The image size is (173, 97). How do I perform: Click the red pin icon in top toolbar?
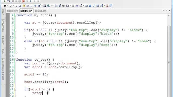point(23,1)
